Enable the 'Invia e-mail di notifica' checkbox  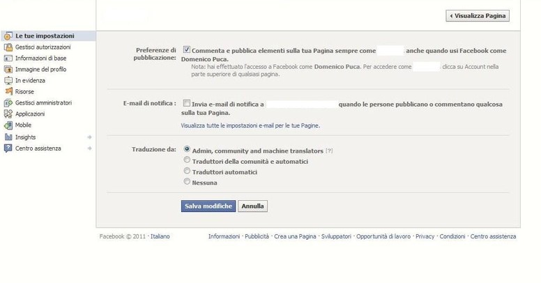click(187, 103)
